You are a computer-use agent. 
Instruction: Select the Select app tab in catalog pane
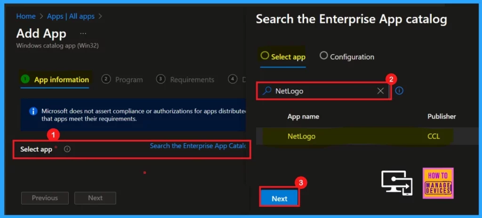pyautogui.click(x=283, y=57)
